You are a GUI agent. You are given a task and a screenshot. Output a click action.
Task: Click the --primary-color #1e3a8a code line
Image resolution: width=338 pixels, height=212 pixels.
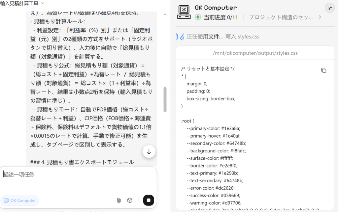tap(214, 128)
